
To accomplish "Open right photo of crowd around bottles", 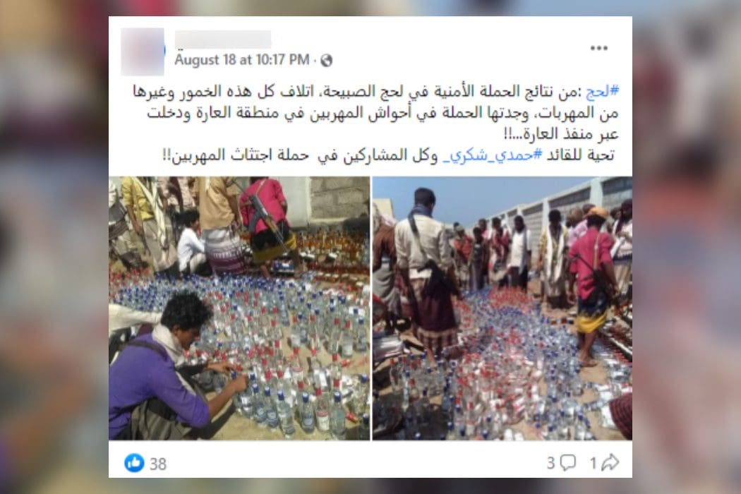I will click(502, 308).
